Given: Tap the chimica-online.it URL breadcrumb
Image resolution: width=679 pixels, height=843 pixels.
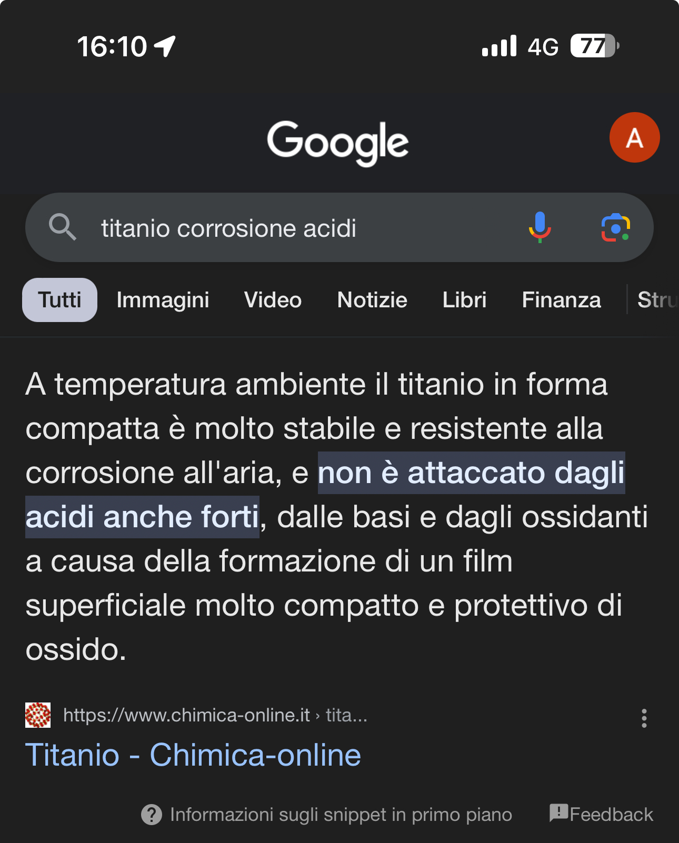Looking at the screenshot, I should point(215,715).
